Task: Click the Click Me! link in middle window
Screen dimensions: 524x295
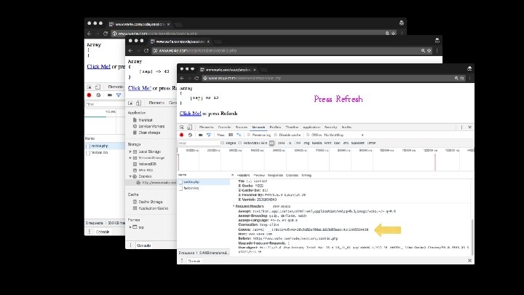Action: (140, 88)
